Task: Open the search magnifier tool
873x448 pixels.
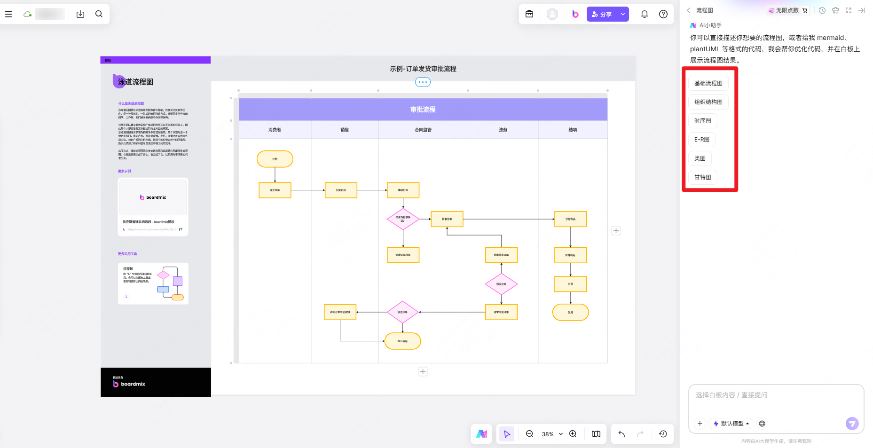Action: pos(99,14)
